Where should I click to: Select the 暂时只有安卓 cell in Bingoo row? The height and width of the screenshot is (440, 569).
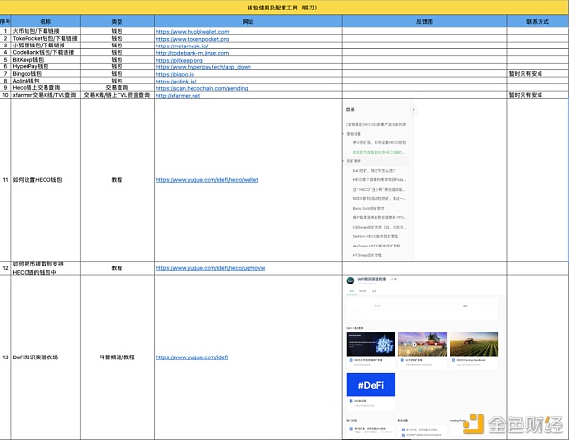[x=538, y=74]
